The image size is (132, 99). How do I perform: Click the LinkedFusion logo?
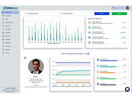pyautogui.click(x=10, y=8)
